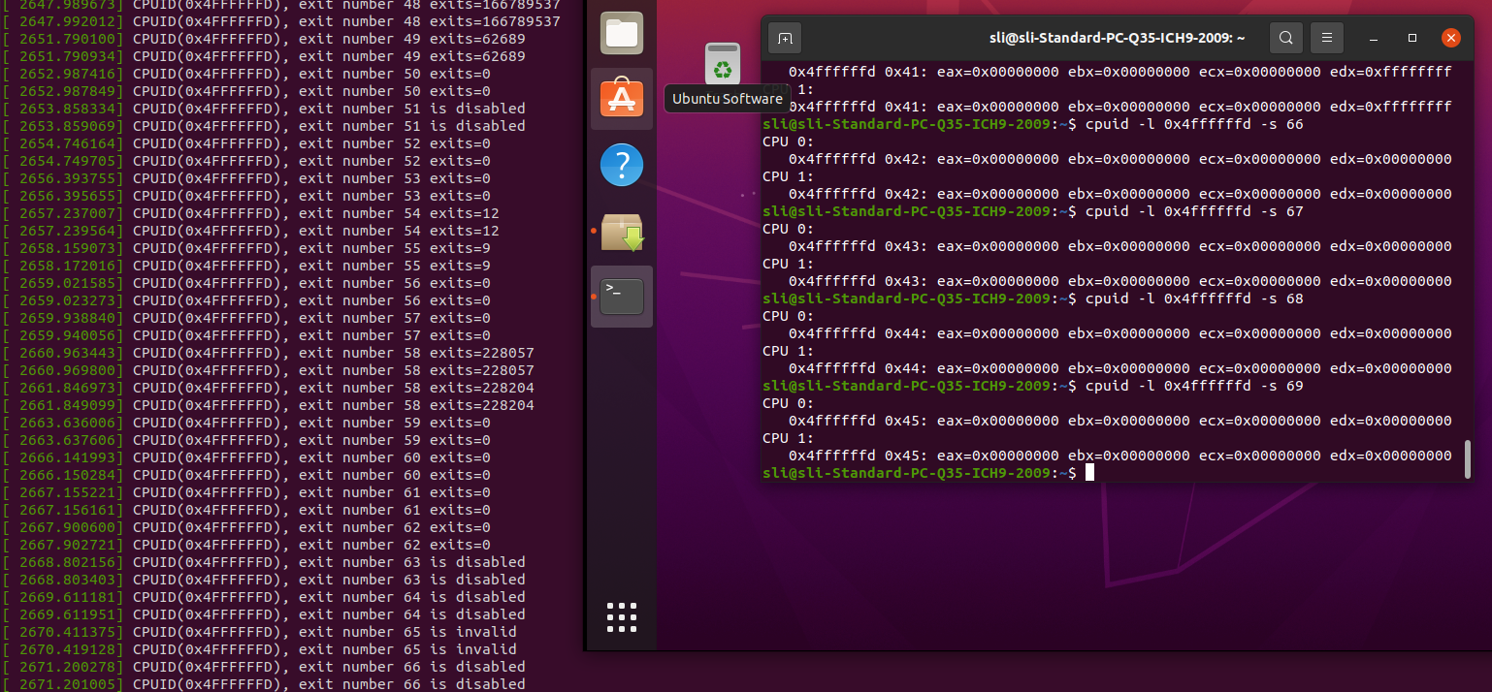Image resolution: width=1492 pixels, height=692 pixels.
Task: Click the first 'exit number 58 exits=228204' log line
Action: click(268, 388)
